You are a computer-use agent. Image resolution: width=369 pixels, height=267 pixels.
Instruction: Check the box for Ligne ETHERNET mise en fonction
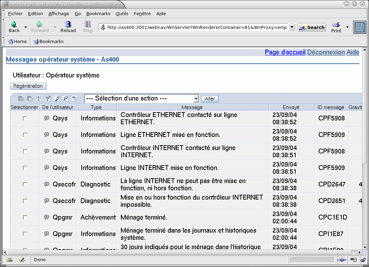(25, 135)
